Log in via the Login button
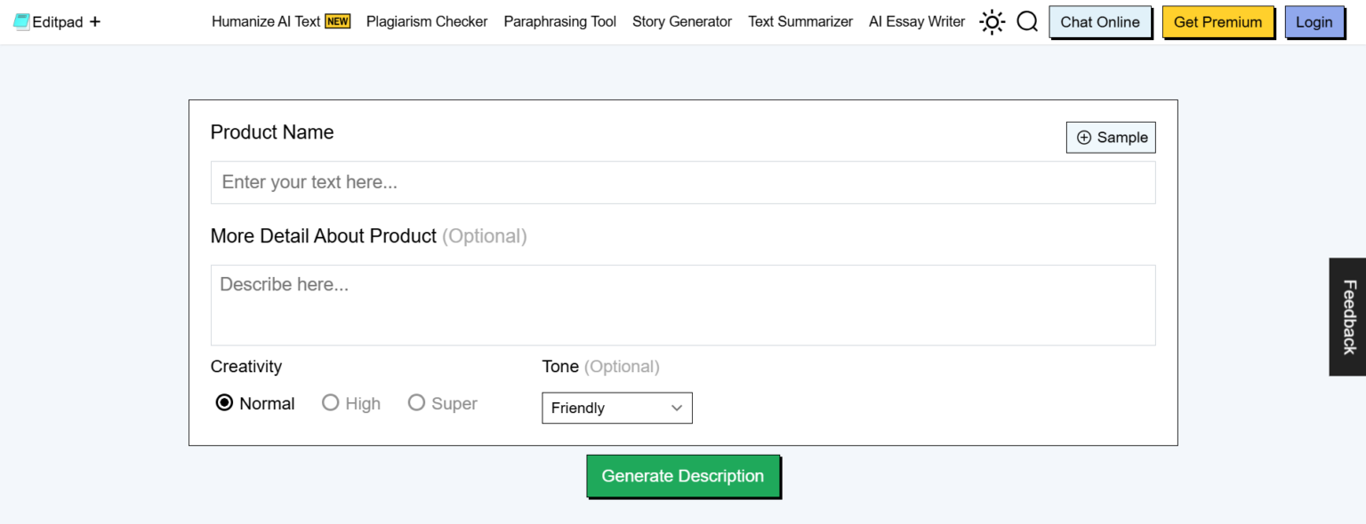The image size is (1366, 524). coord(1314,21)
